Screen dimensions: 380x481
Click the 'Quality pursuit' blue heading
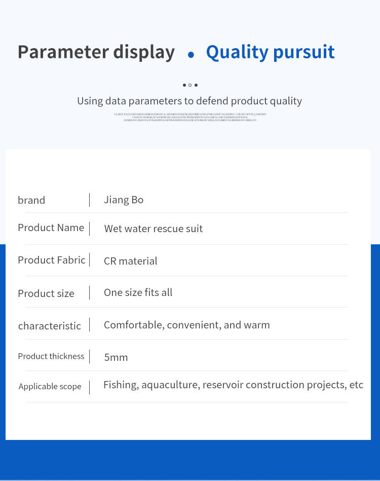pyautogui.click(x=270, y=52)
